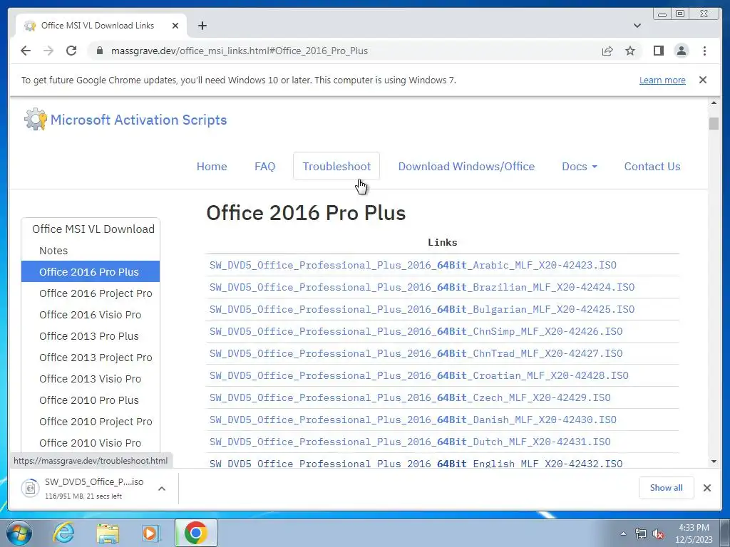Select Office 2016 Visio Pro in sidebar
730x547 pixels.
pyautogui.click(x=91, y=314)
